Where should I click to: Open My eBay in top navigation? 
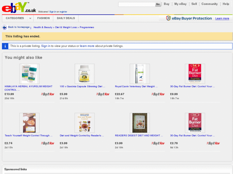click(180, 4)
